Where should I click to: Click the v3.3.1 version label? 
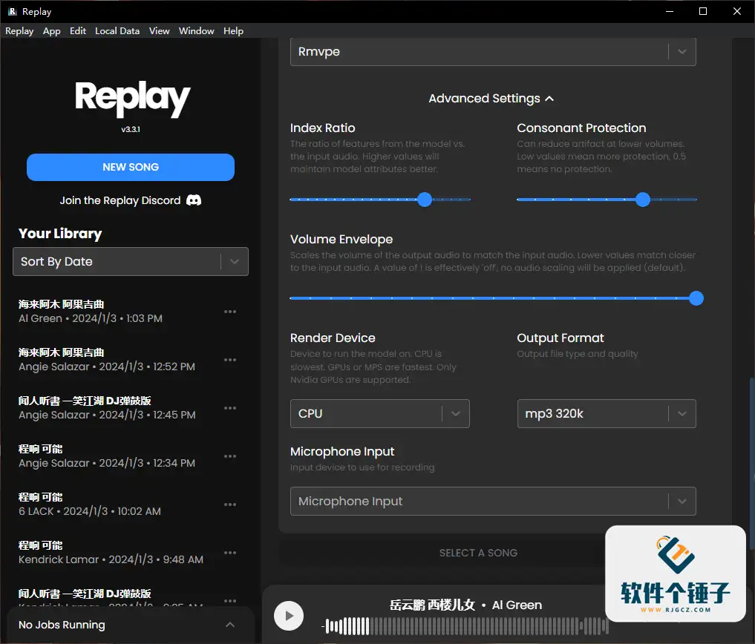pos(131,130)
